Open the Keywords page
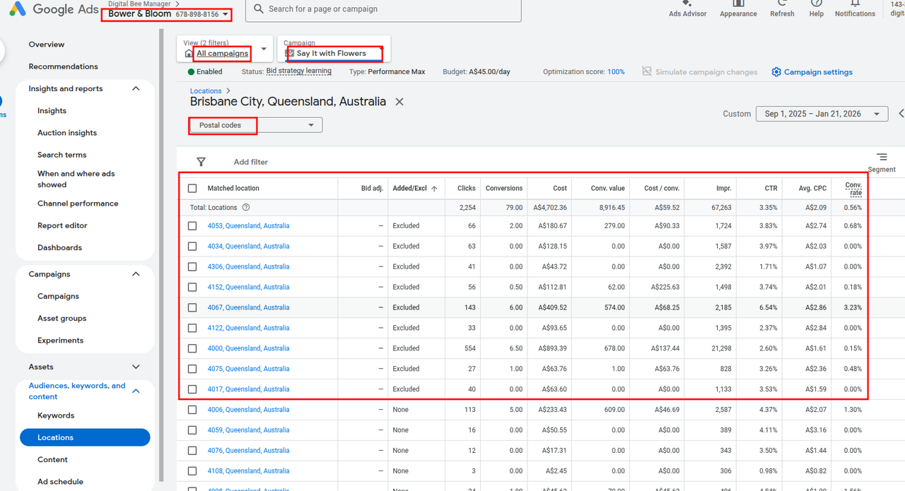 point(56,415)
